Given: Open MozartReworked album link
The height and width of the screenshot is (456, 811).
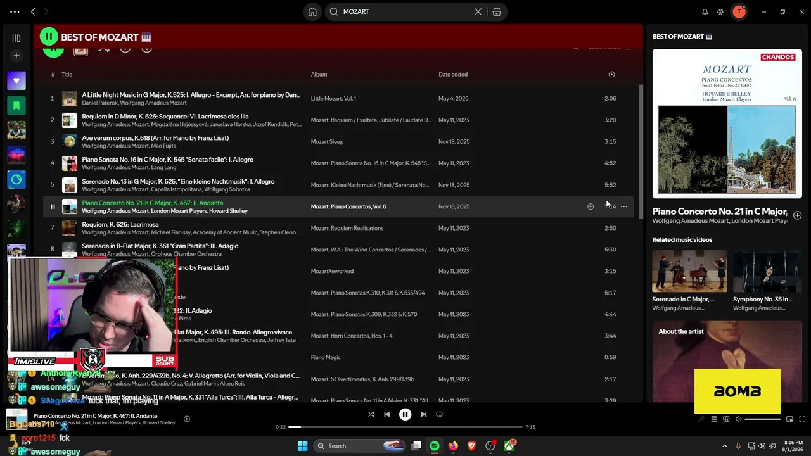Looking at the screenshot, I should [332, 271].
